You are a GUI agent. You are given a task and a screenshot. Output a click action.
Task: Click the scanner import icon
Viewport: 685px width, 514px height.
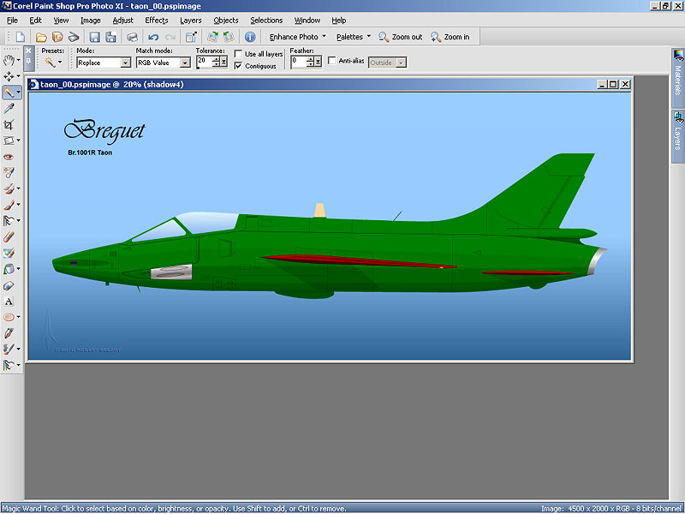pyautogui.click(x=74, y=37)
